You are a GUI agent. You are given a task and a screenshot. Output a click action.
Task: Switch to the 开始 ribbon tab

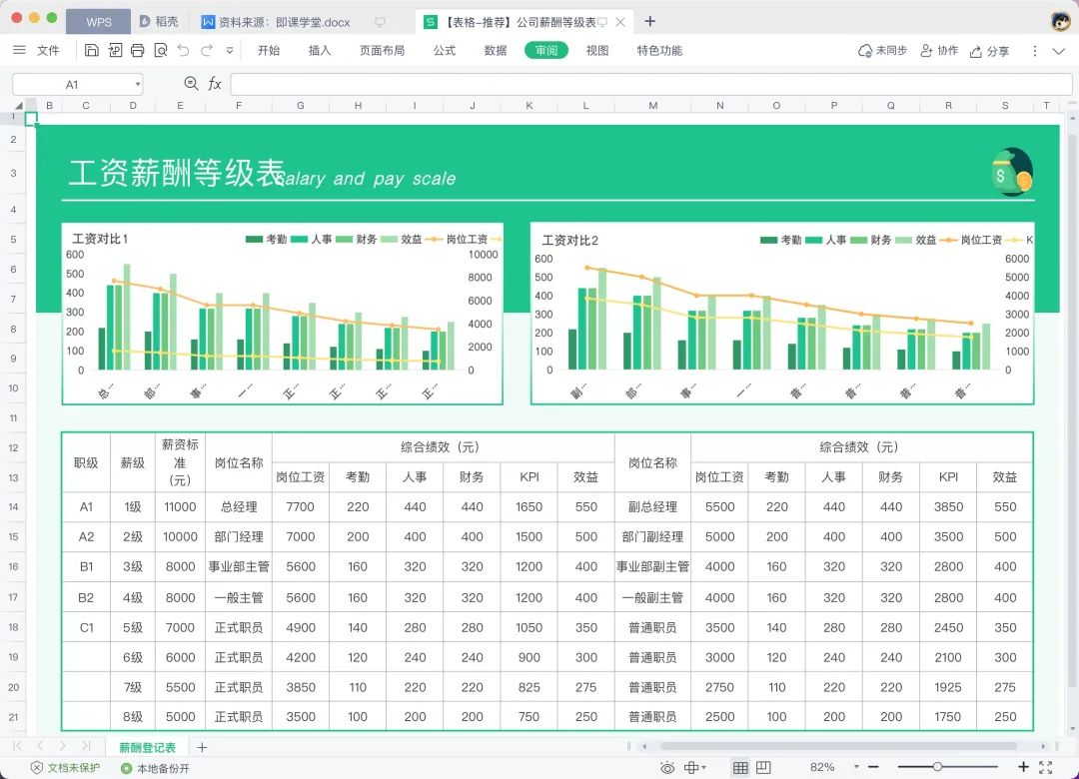pos(269,50)
